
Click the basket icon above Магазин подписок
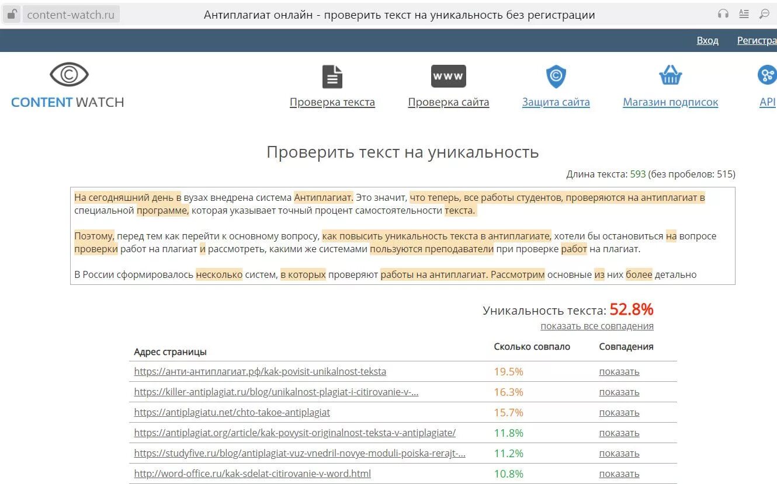[671, 76]
